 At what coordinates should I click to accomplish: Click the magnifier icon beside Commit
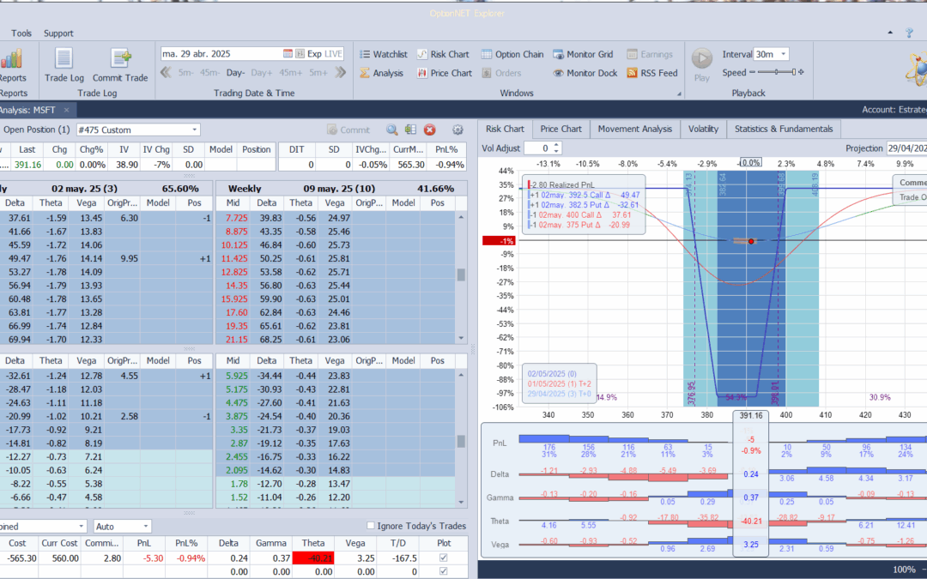coord(391,130)
